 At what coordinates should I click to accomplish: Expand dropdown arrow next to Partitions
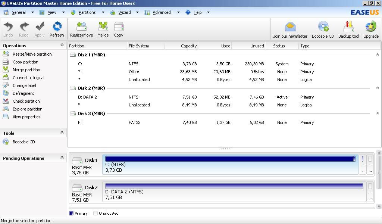point(103,12)
